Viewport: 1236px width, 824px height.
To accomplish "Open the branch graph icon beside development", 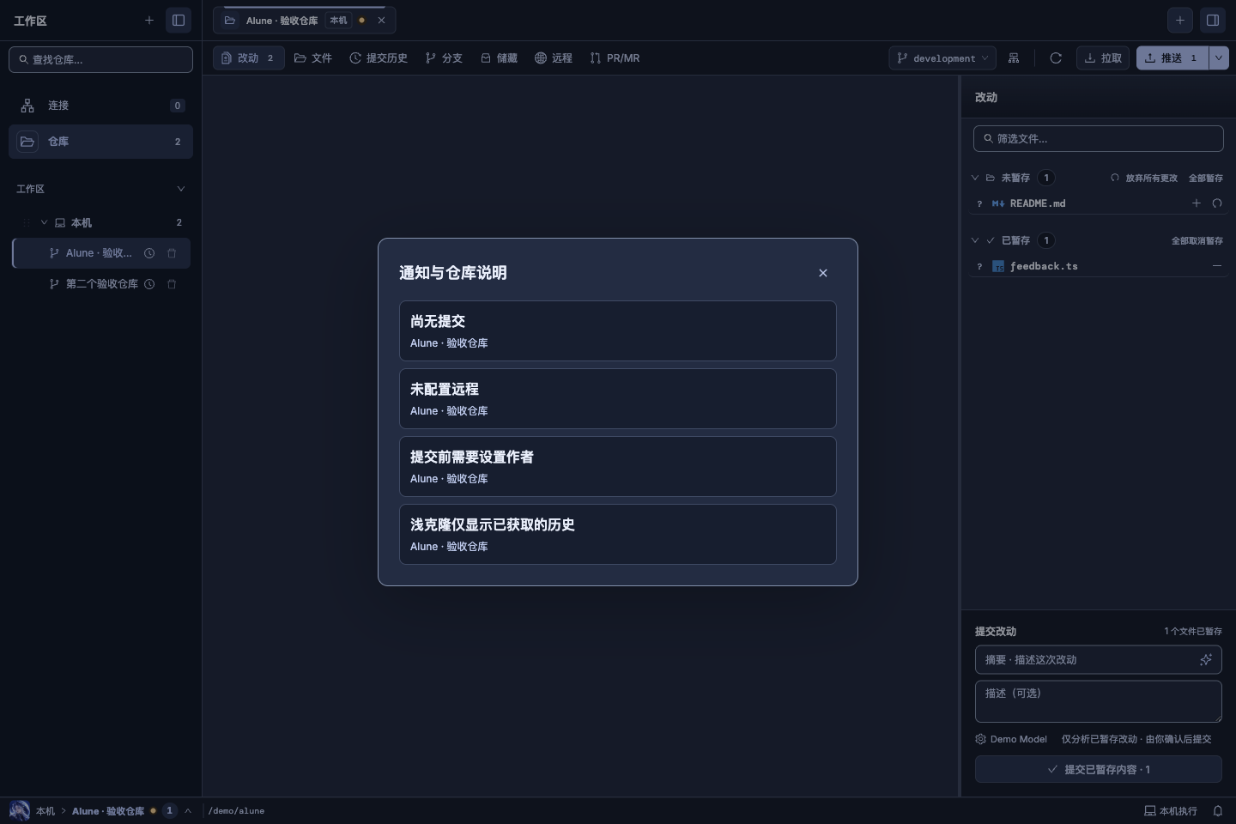I will pyautogui.click(x=1014, y=58).
